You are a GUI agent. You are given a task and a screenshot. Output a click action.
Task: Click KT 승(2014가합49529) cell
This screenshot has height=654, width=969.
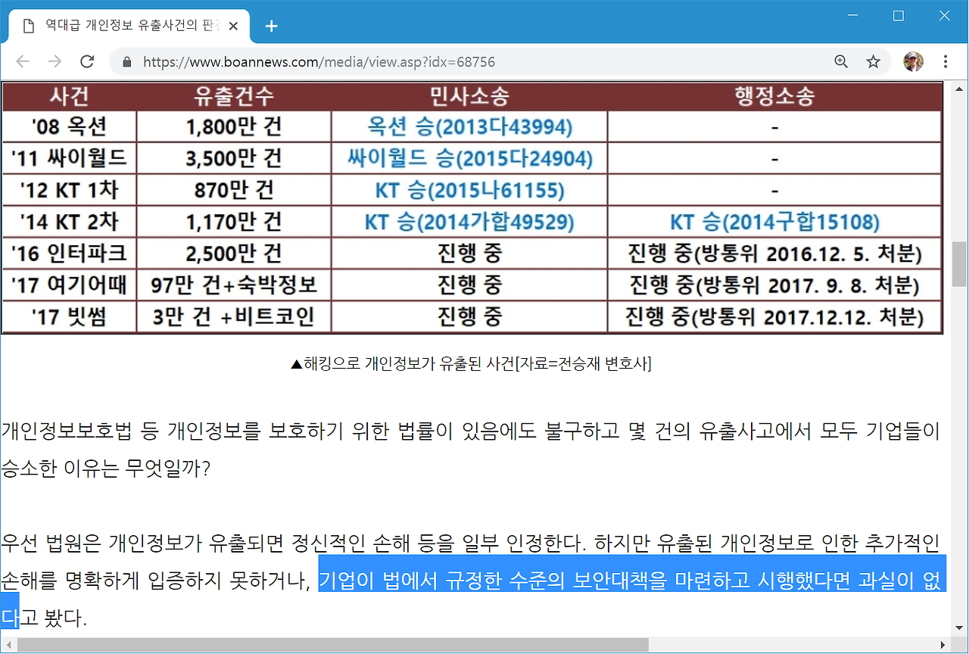tap(469, 222)
